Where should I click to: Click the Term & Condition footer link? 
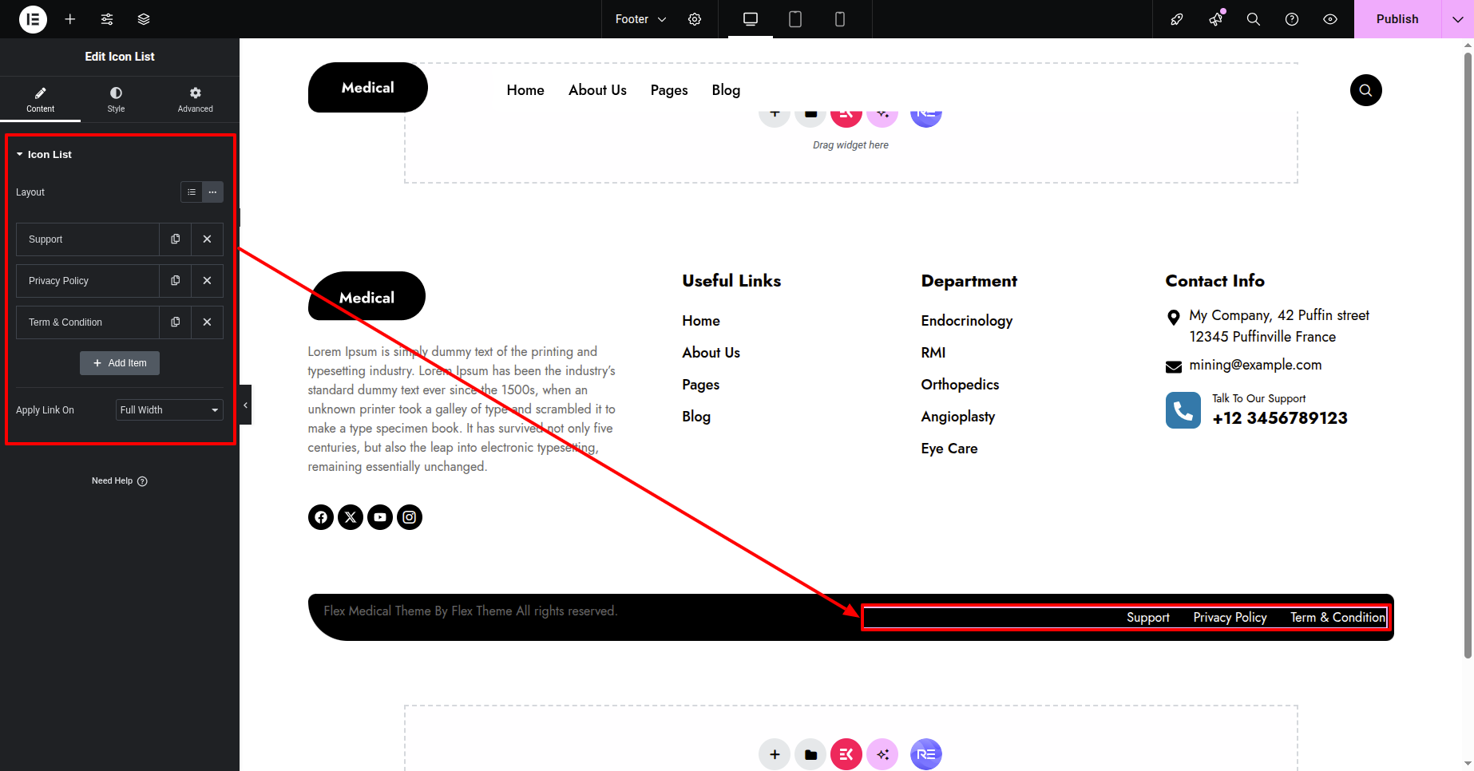point(1338,618)
